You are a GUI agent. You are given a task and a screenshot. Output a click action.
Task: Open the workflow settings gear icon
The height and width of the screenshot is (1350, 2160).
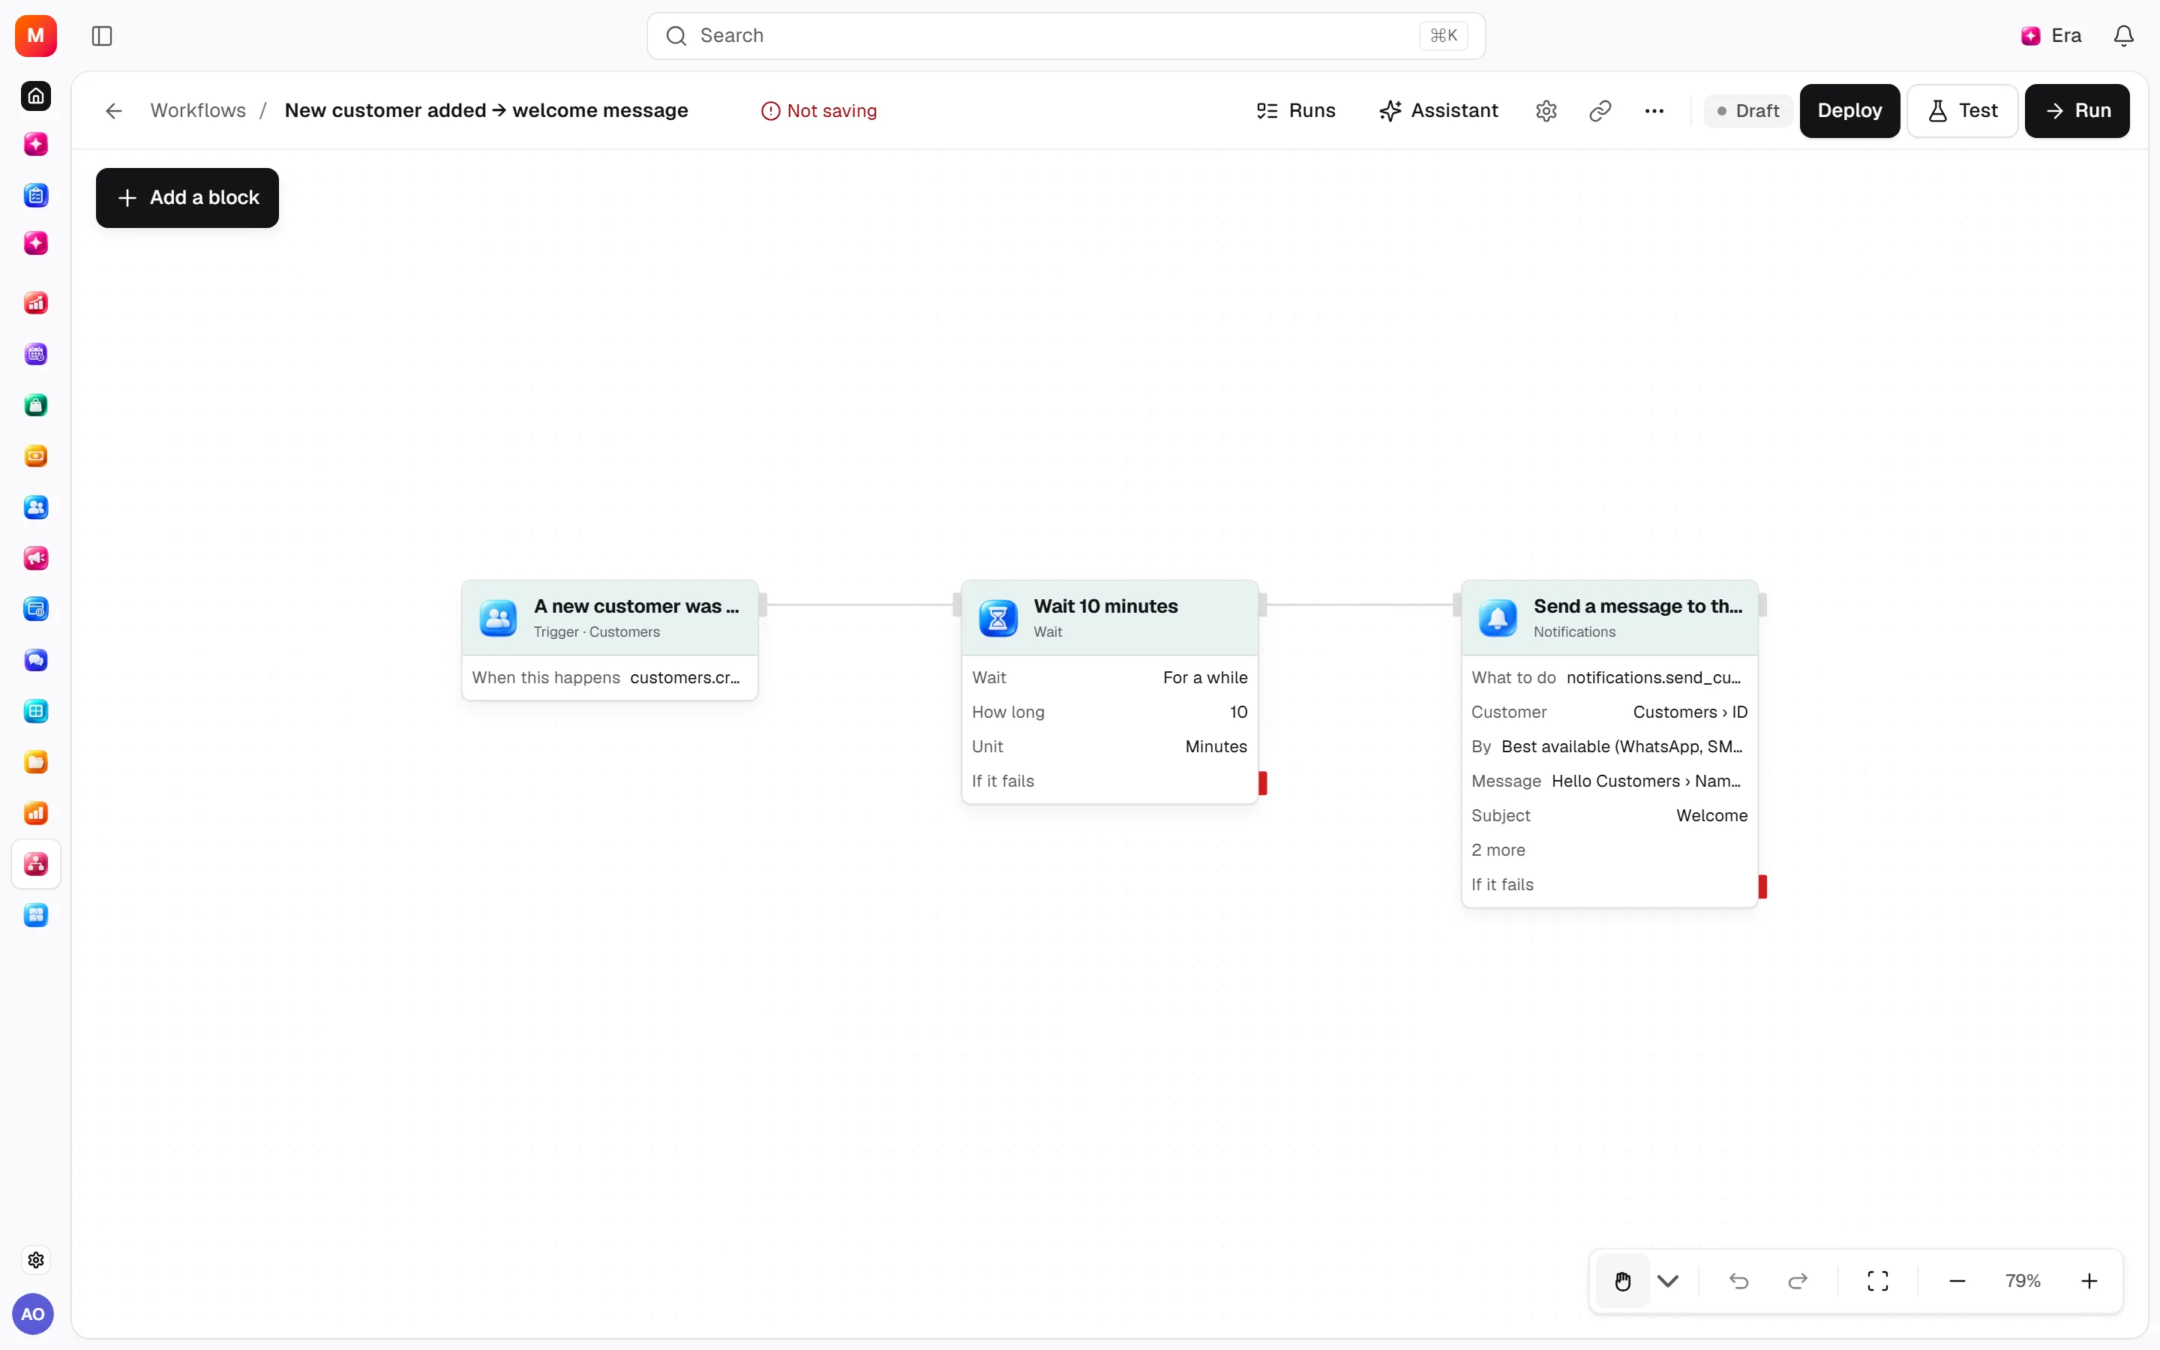point(1546,111)
